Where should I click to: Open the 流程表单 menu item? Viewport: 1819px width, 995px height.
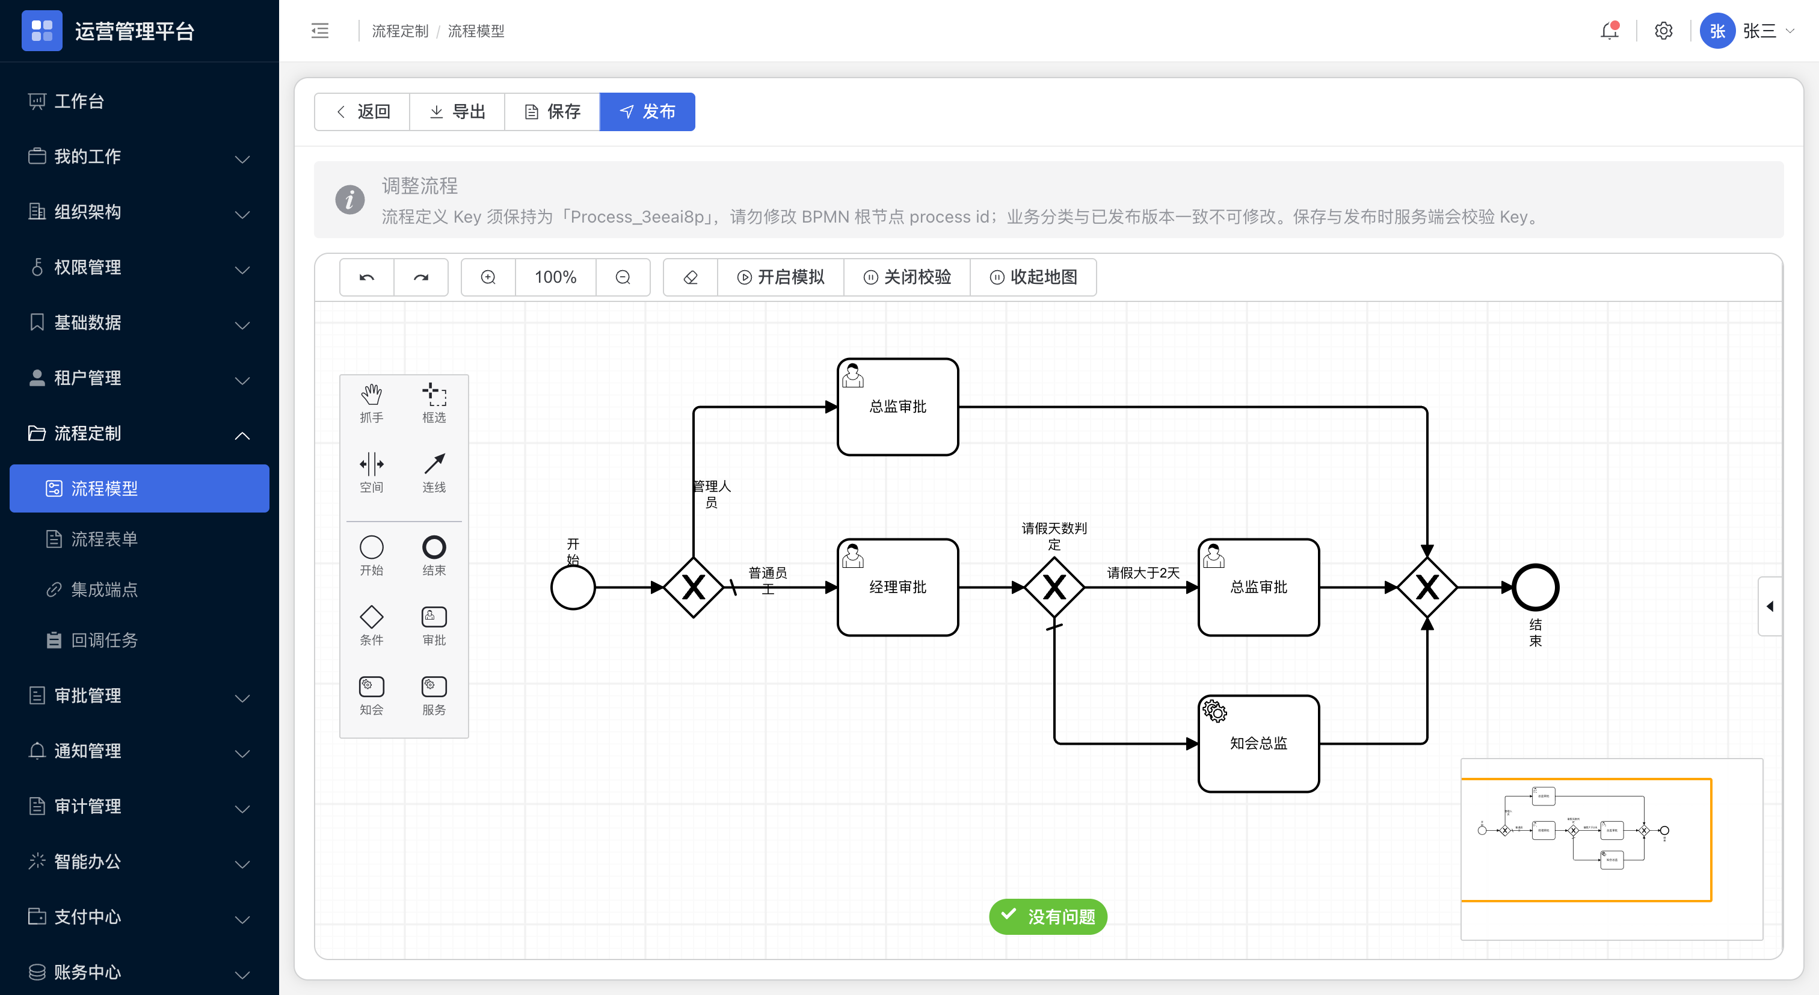[139, 540]
